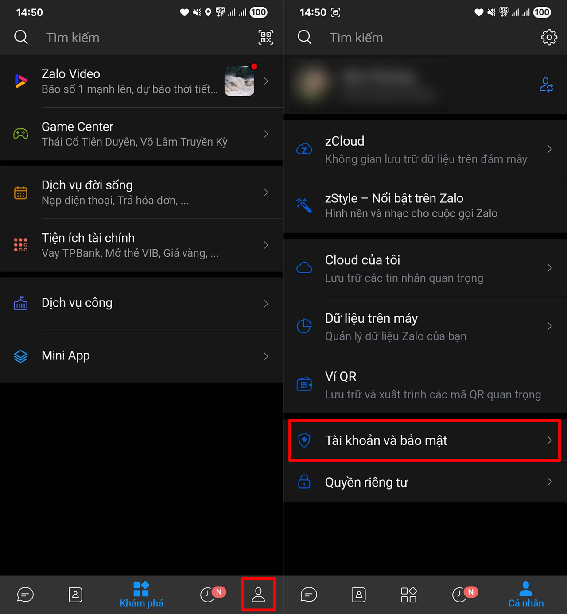Open the discover grid icon on right screen
The image size is (567, 614).
[408, 595]
